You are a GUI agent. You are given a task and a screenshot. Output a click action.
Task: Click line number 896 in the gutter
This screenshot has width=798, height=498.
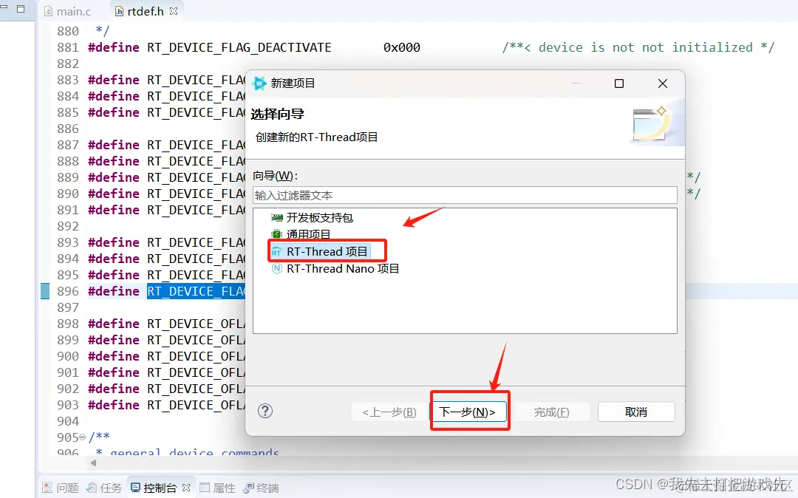pos(68,291)
